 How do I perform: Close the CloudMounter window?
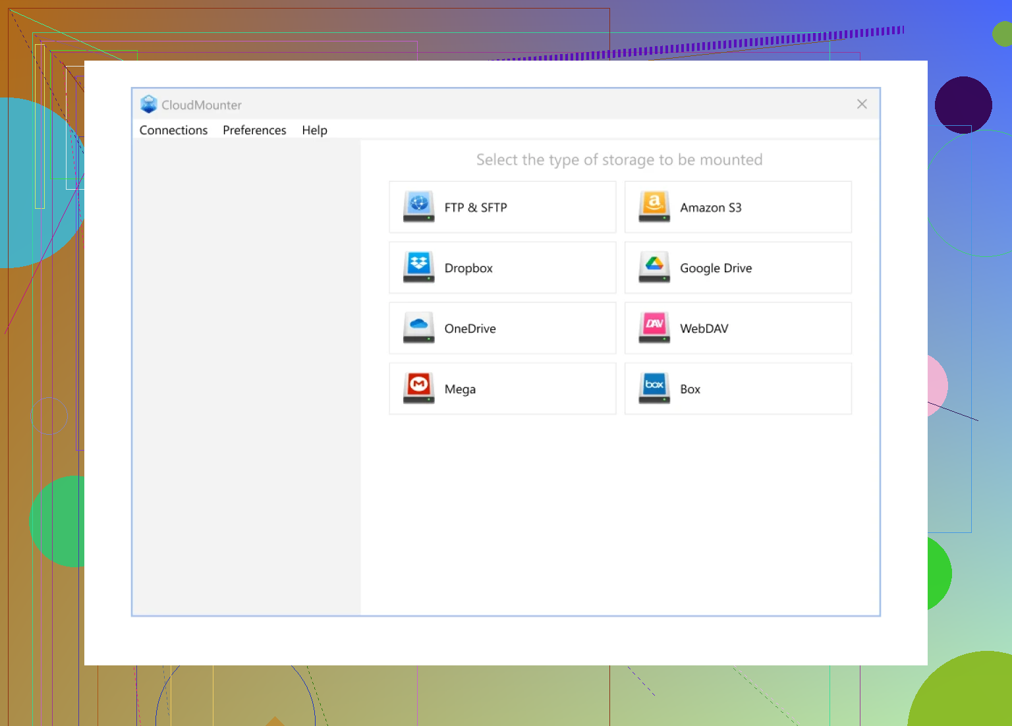(862, 104)
